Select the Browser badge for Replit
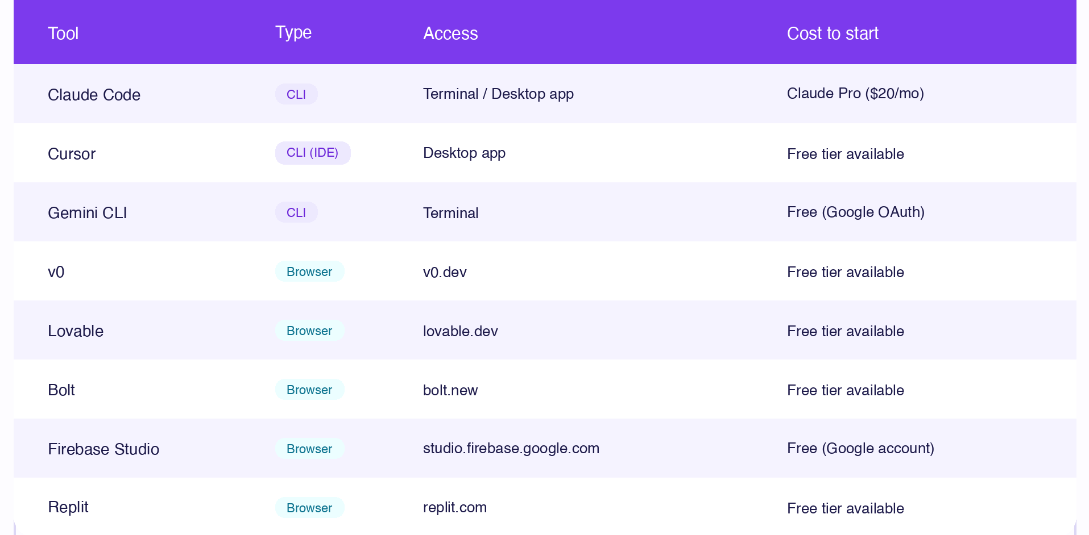1089x535 pixels. [310, 508]
